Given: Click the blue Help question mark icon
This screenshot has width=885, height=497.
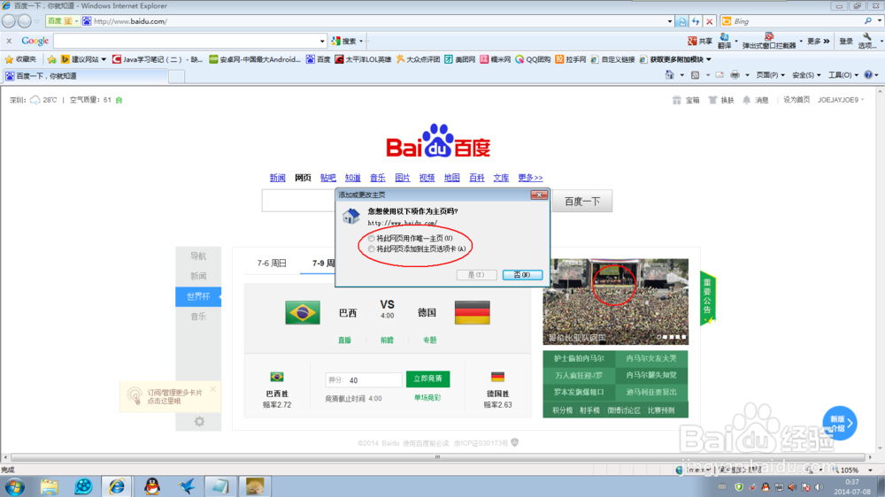Looking at the screenshot, I should point(869,74).
